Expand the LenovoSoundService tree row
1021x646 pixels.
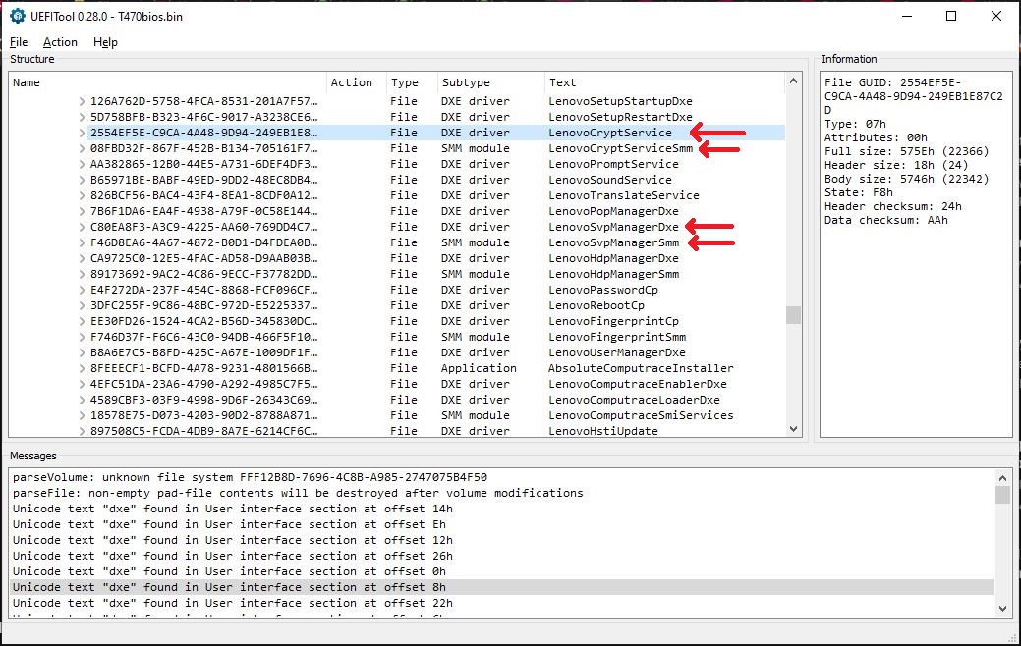click(82, 180)
